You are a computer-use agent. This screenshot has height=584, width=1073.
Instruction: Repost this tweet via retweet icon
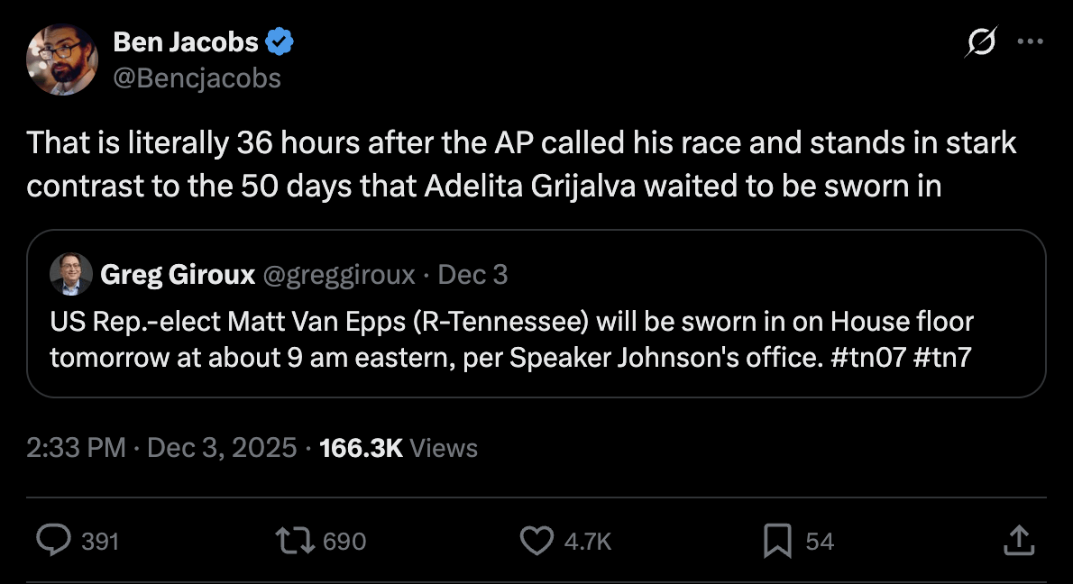point(297,540)
